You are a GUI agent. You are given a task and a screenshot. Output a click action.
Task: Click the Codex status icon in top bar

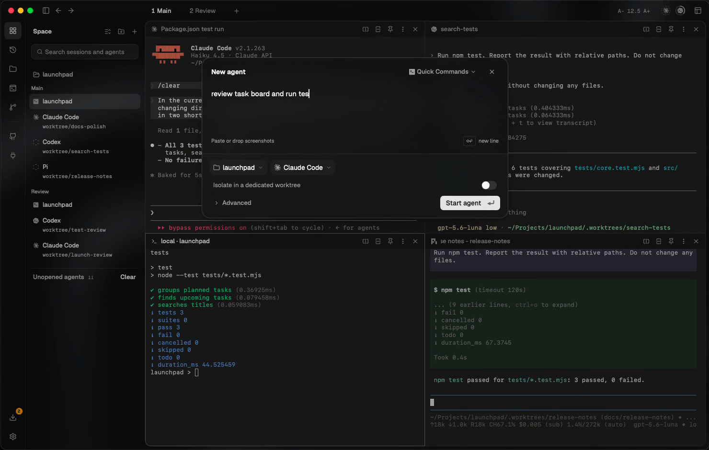tap(680, 11)
